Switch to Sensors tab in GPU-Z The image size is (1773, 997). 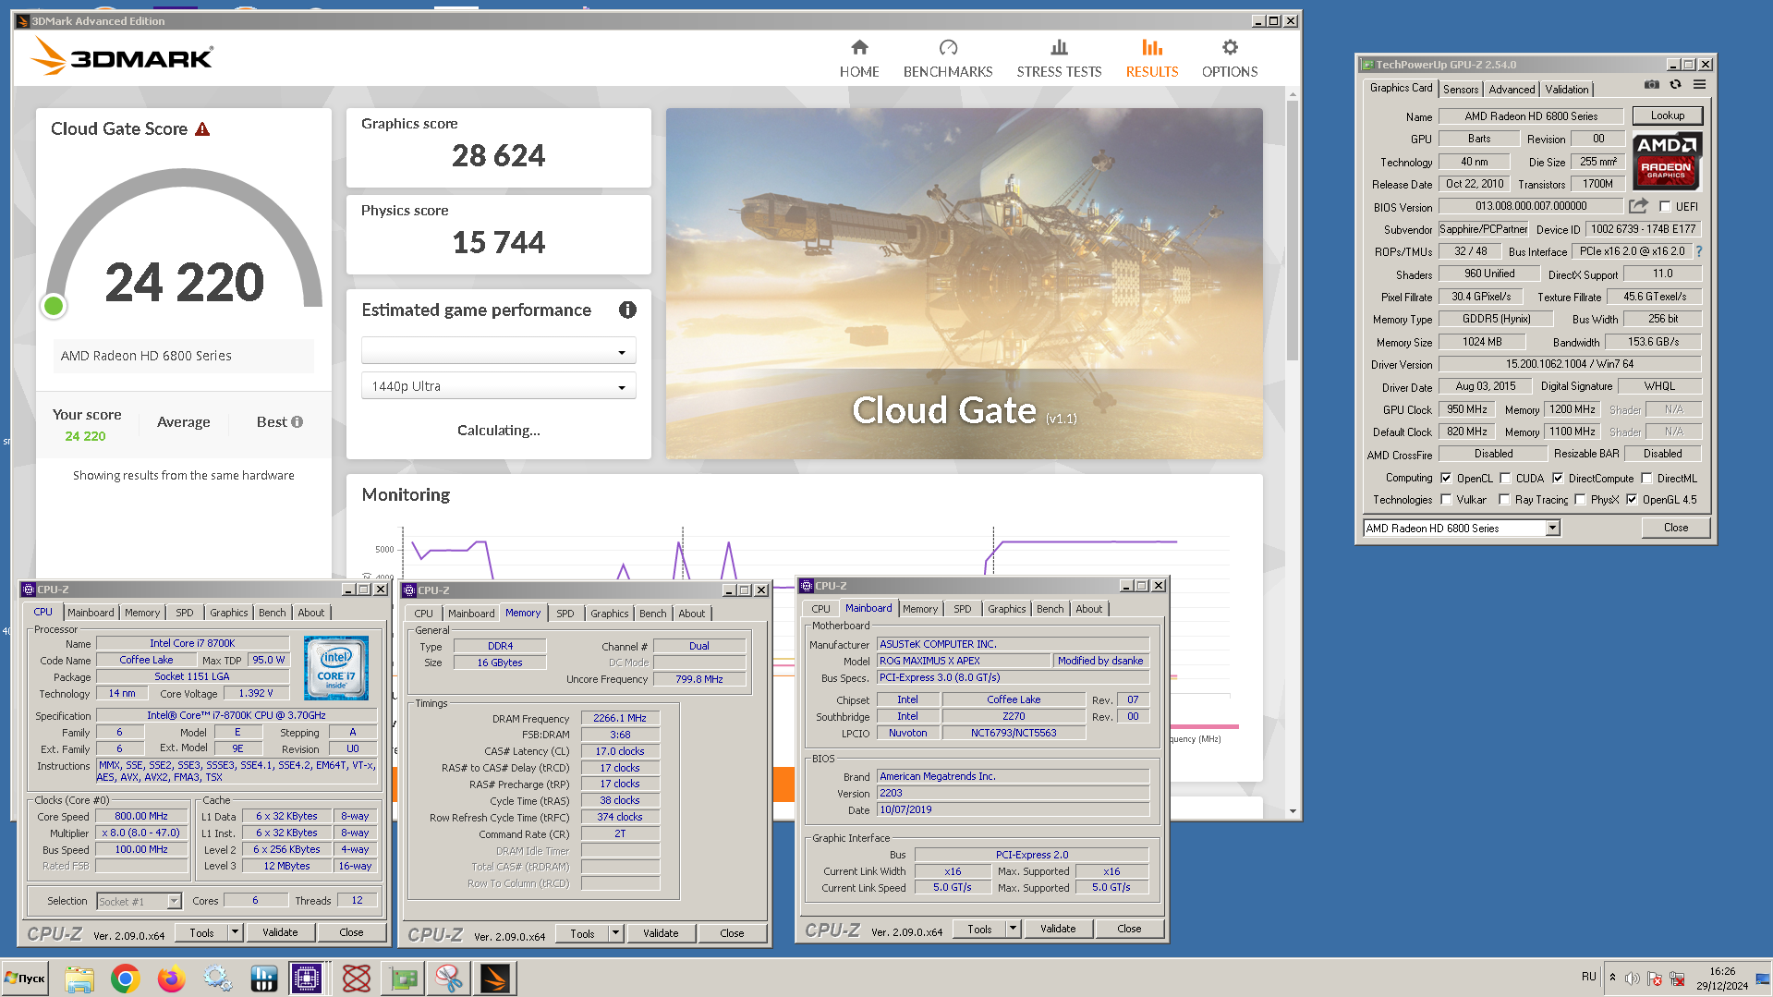pos(1461,90)
